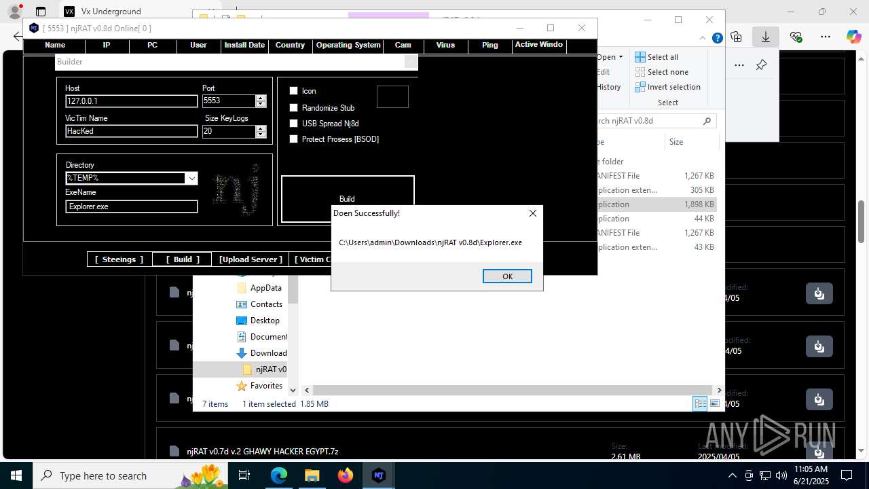Click the search magnifier in File Explorer
The image size is (869, 489).
tap(707, 121)
